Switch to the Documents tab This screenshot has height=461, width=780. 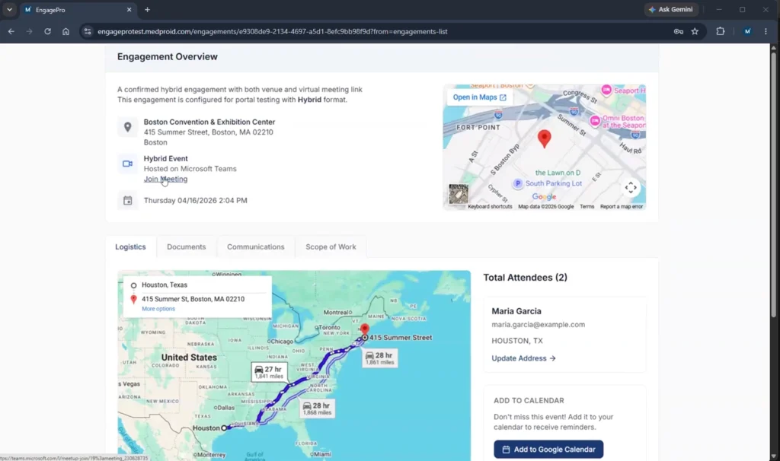pos(186,247)
